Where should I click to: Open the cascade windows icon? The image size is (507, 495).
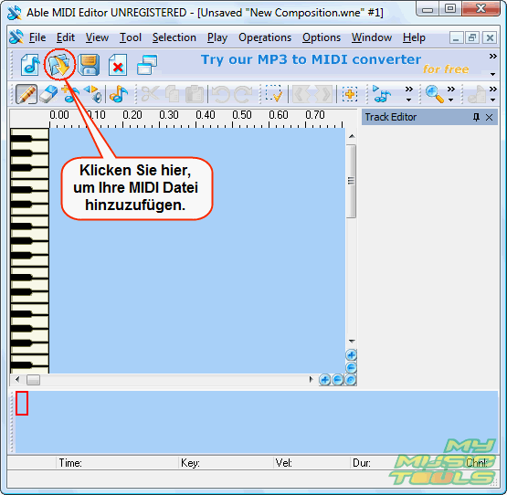coord(147,65)
